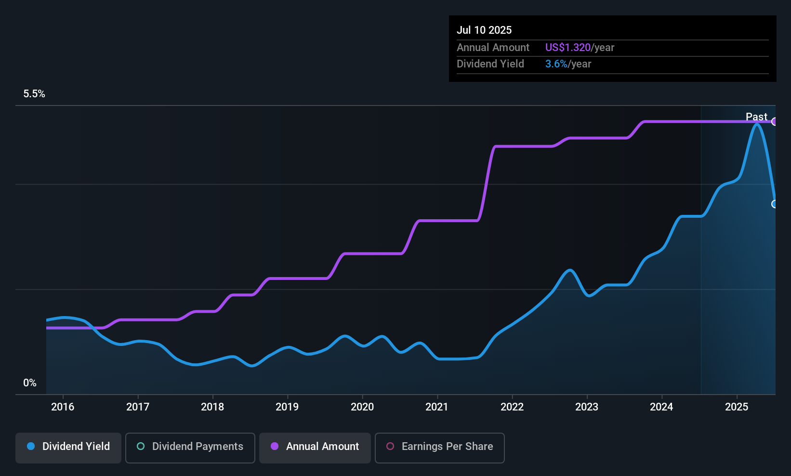This screenshot has height=476, width=791.
Task: Click the US$1.320/year value in tooltip
Action: tap(580, 47)
